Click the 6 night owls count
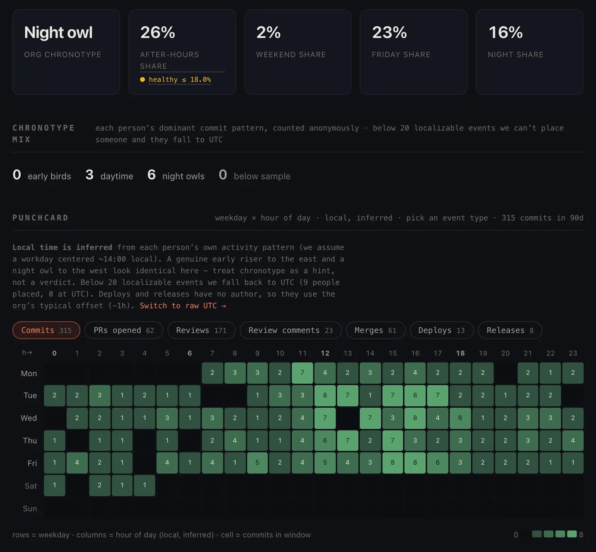Image resolution: width=596 pixels, height=552 pixels. (176, 175)
